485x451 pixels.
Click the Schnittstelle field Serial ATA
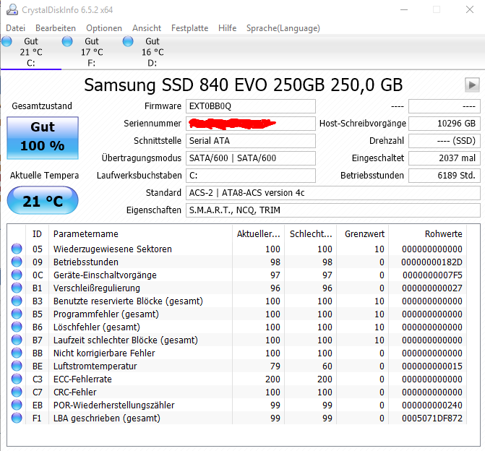(x=251, y=141)
